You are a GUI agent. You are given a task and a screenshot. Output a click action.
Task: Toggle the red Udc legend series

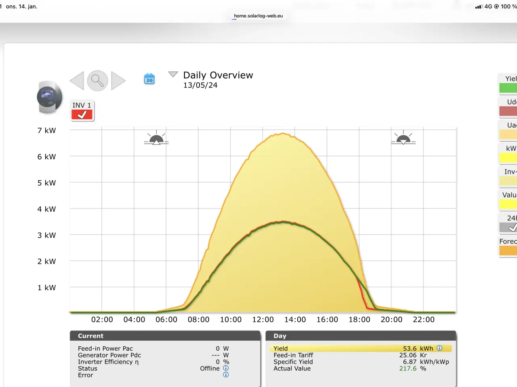[509, 111]
